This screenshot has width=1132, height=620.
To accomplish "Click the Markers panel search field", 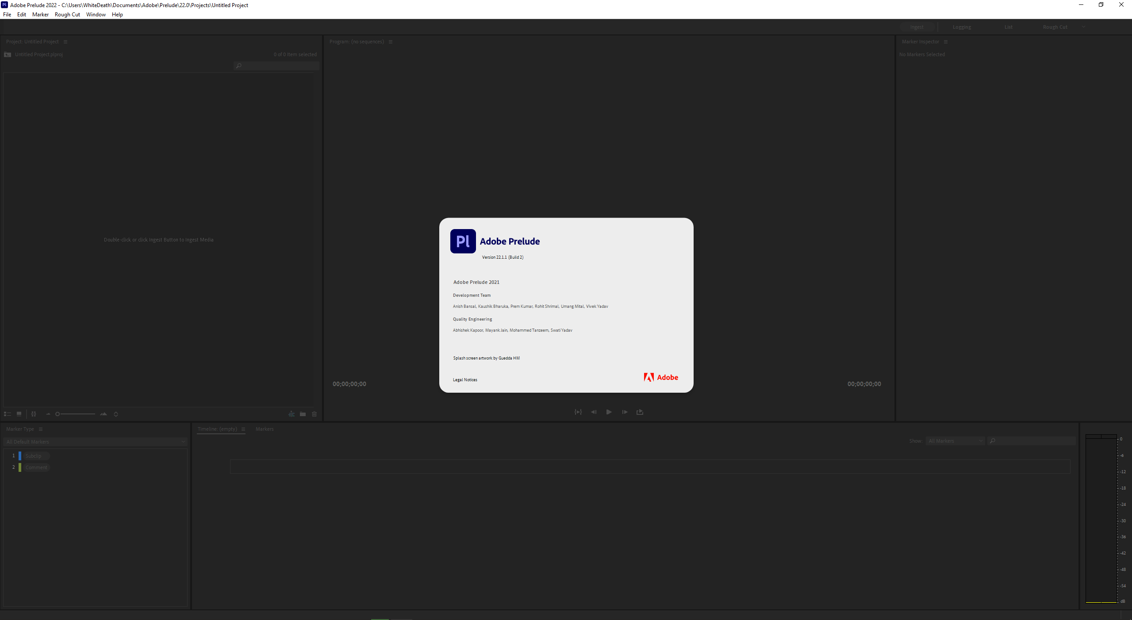I will (x=1032, y=441).
